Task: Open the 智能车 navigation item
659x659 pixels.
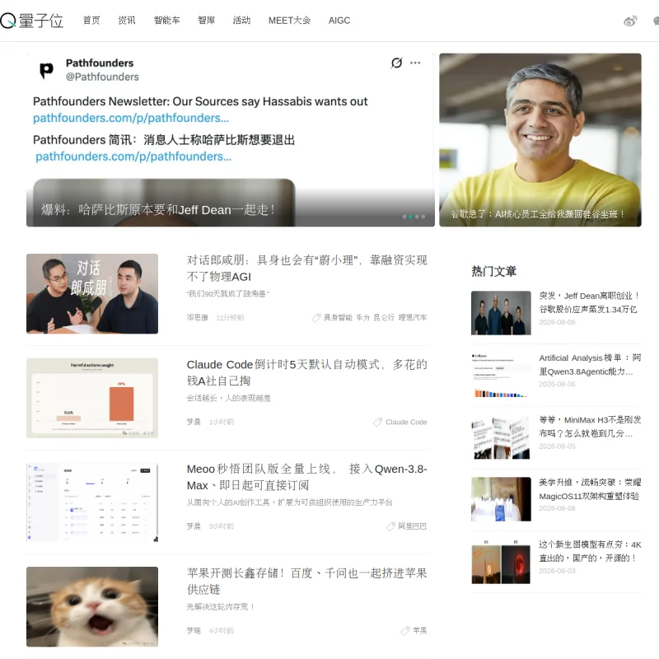Action: [166, 20]
